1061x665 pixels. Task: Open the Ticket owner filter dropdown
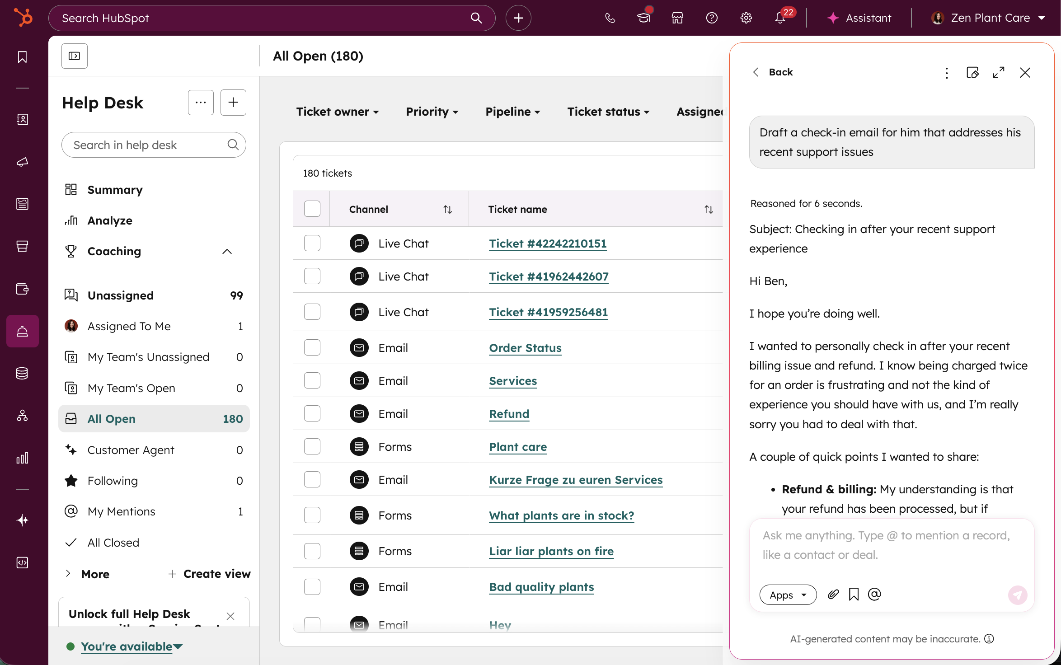(x=337, y=112)
